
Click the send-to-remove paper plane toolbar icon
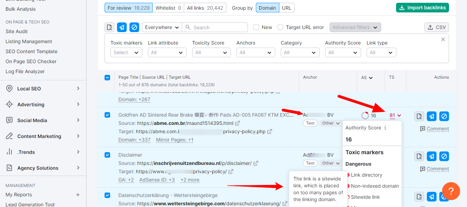[x=122, y=27]
